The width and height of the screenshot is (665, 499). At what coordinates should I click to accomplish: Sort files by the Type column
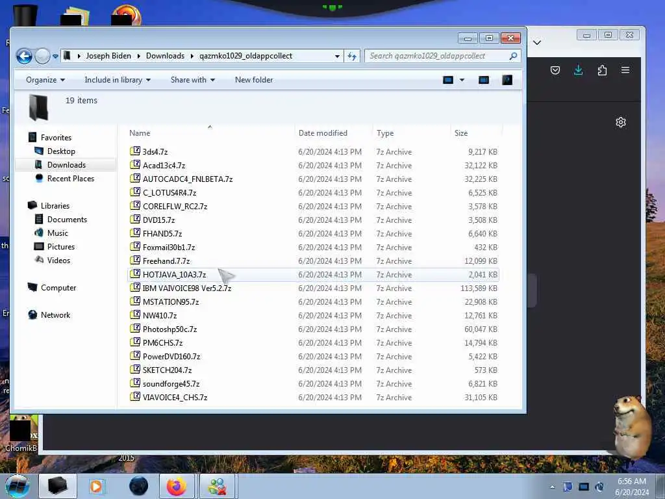pos(385,133)
